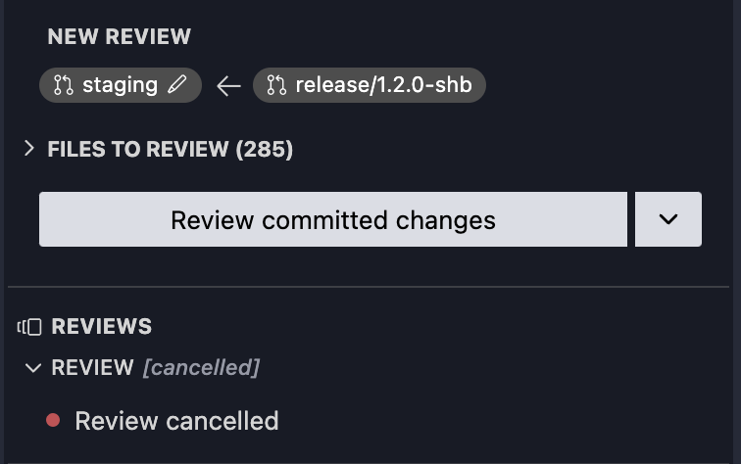Click the git branch icon before release/1.2.0-shb
This screenshot has width=741, height=464.
pyautogui.click(x=276, y=85)
